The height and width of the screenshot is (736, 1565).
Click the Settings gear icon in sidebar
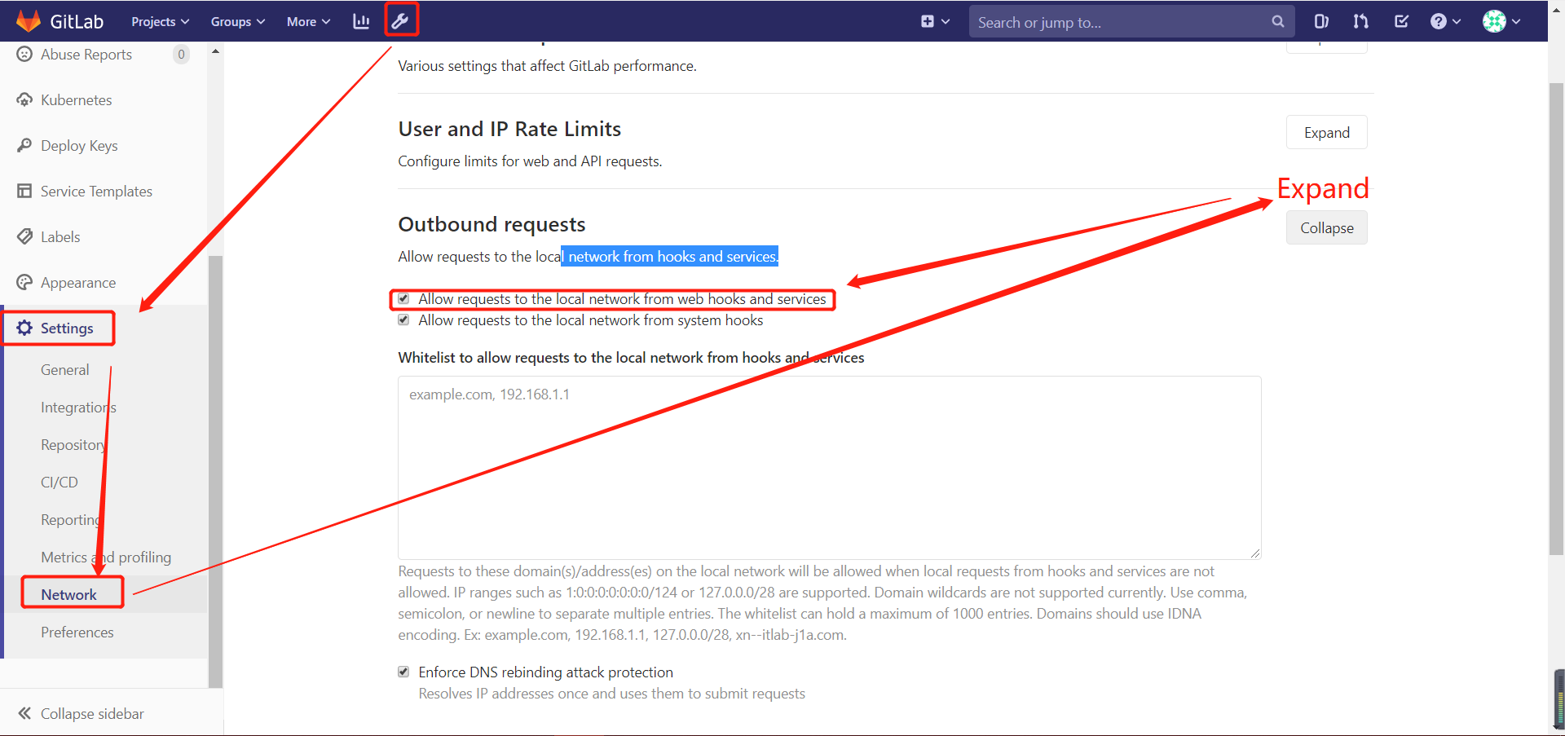point(24,328)
